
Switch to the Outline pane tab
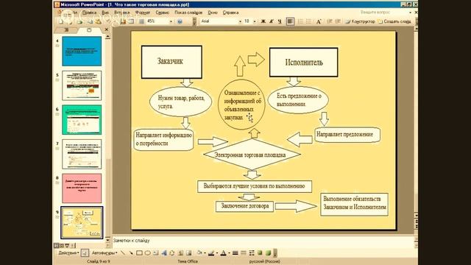coord(66,29)
